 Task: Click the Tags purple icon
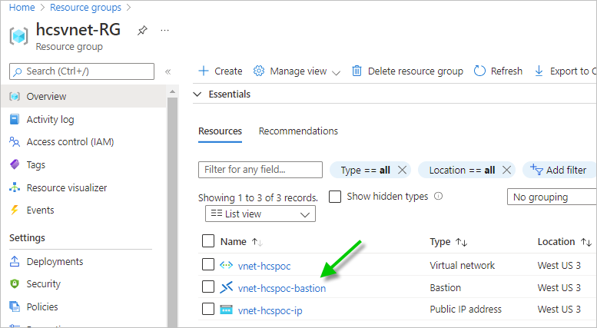pyautogui.click(x=15, y=164)
